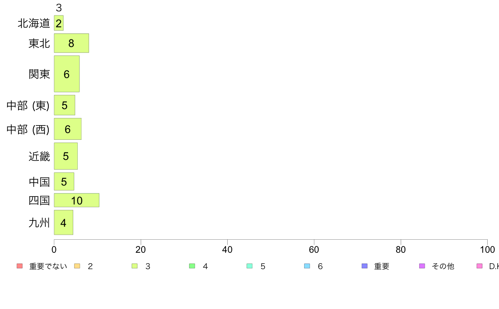Image resolution: width=499 pixels, height=309 pixels.
Task: Select the cyan legend swatch labeled 5
Action: coord(249,266)
